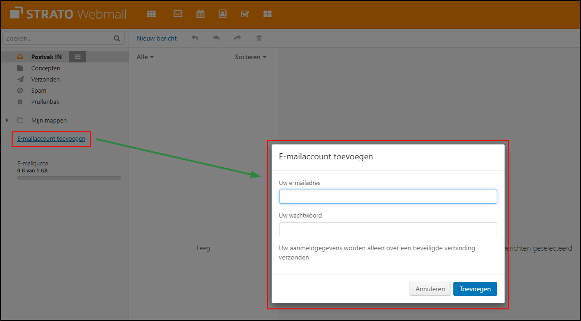Open the Mail app icon in the navbar
The width and height of the screenshot is (581, 321).
click(x=178, y=14)
